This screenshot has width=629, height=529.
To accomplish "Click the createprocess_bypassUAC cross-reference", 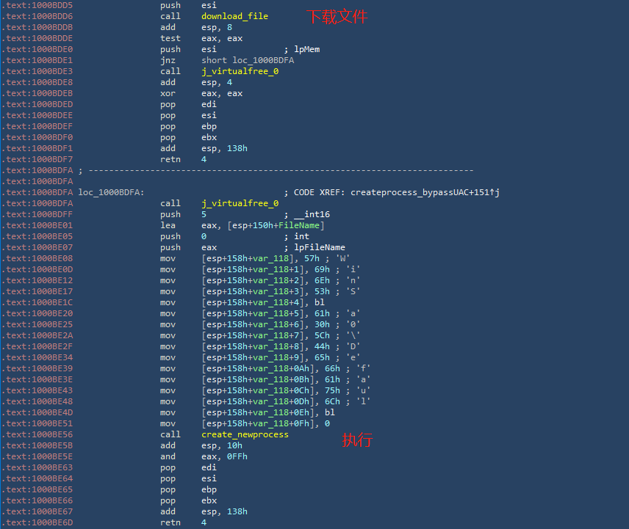I will tap(425, 193).
